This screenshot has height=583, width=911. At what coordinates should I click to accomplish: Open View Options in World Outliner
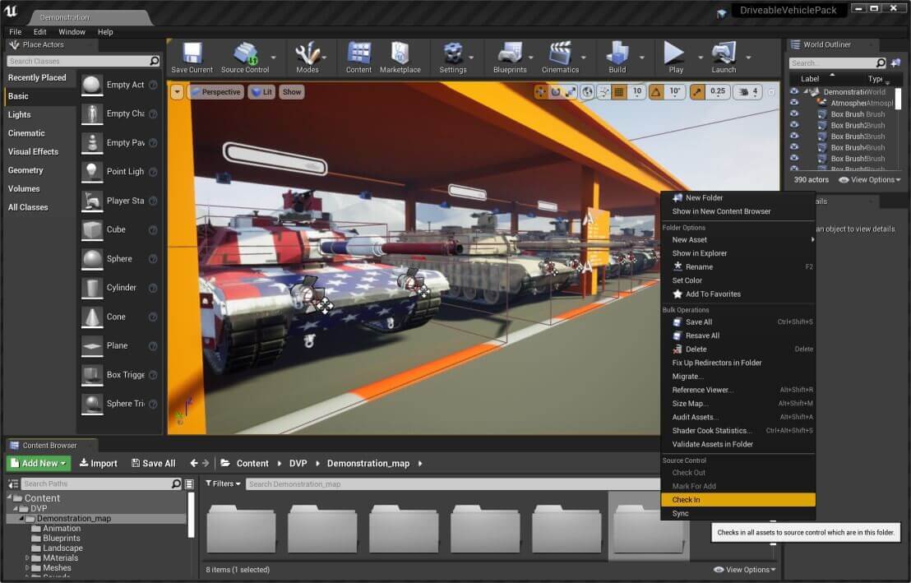(869, 179)
